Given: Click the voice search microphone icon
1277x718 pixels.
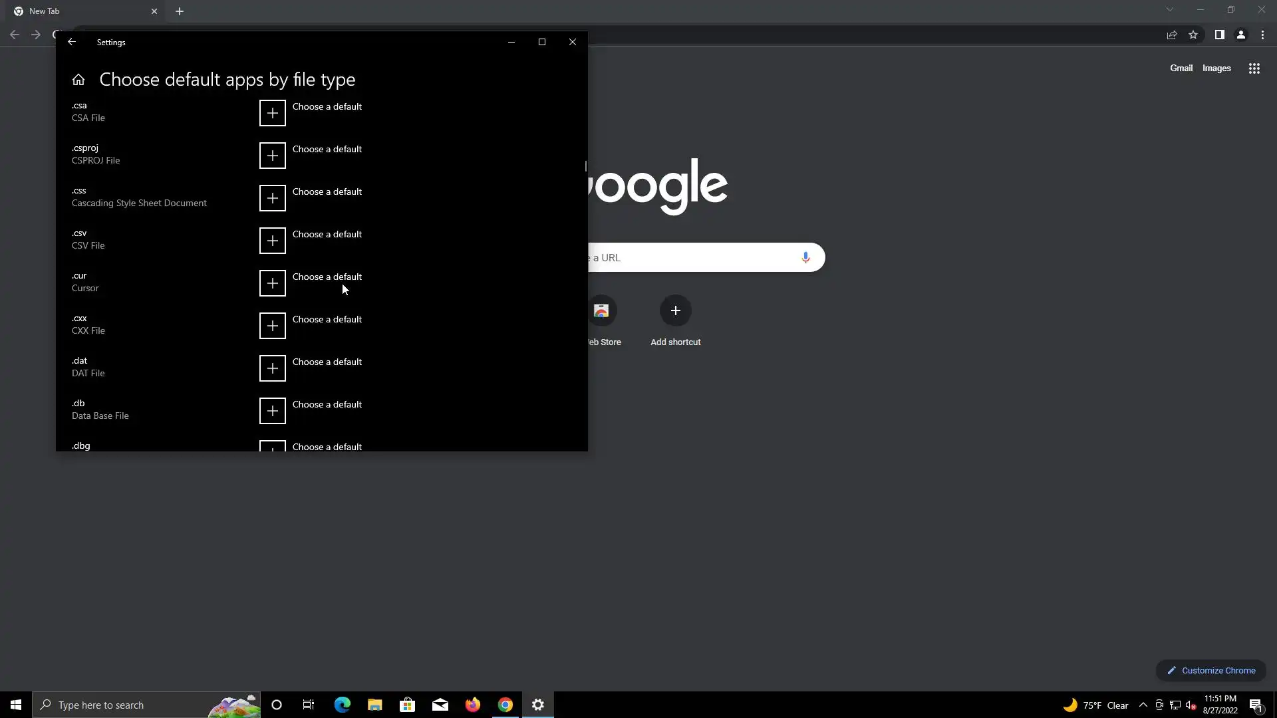Looking at the screenshot, I should pos(805,257).
